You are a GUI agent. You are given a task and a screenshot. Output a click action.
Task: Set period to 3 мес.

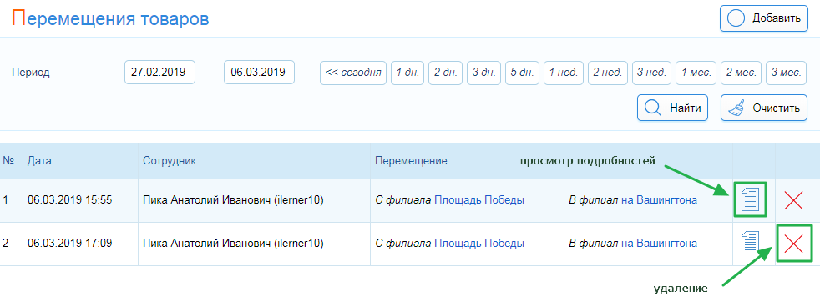[786, 73]
